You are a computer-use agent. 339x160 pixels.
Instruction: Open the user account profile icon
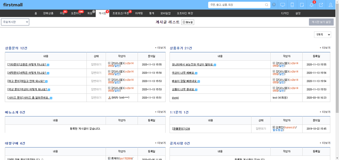pyautogui.click(x=331, y=5)
